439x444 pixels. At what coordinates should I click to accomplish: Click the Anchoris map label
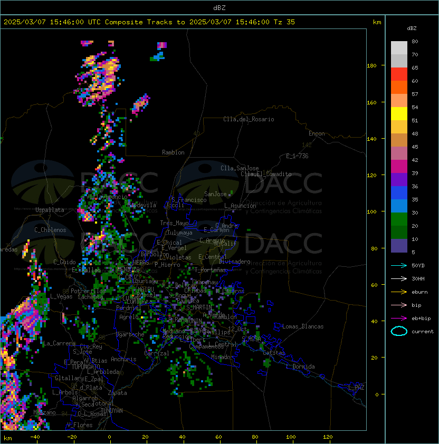coord(123,359)
